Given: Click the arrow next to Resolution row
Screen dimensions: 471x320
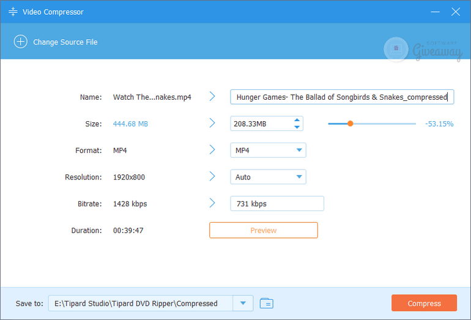Looking at the screenshot, I should tap(212, 176).
